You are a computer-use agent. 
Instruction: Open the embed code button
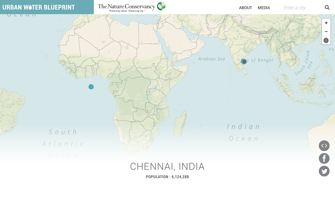[x=324, y=146]
